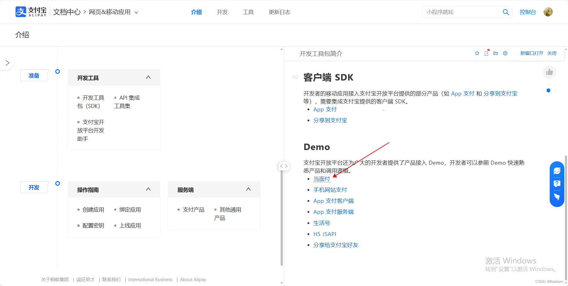Switch to the 工具 tab

tap(248, 12)
